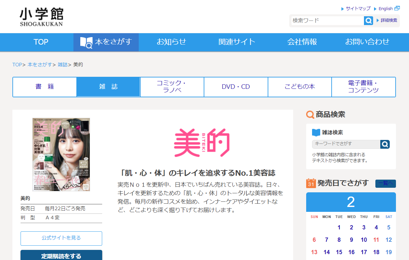Click 美的 at the end of breadcrumb
The width and height of the screenshot is (409, 260).
78,65
